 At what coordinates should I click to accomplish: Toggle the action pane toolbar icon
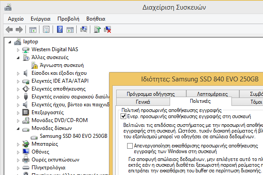(x=70, y=30)
